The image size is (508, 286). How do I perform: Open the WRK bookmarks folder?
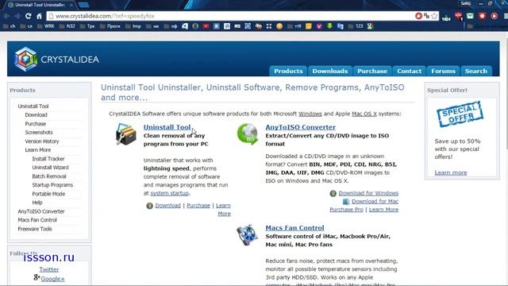(46, 26)
